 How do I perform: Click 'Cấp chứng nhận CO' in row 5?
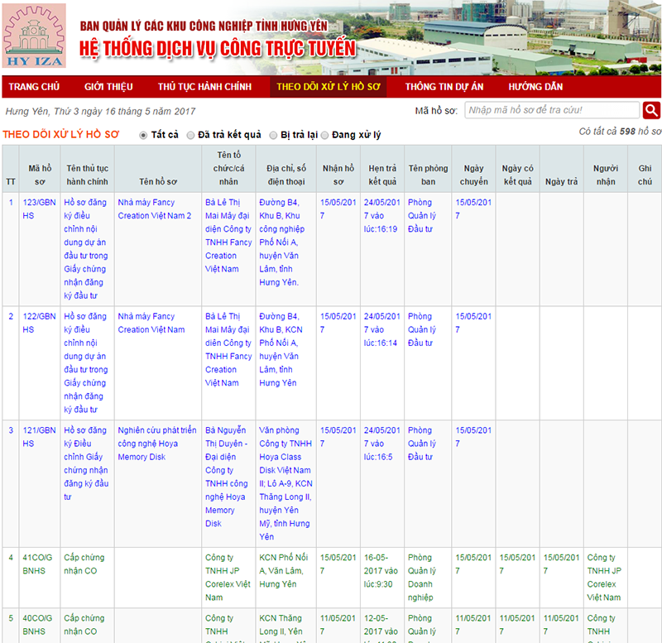tap(84, 625)
